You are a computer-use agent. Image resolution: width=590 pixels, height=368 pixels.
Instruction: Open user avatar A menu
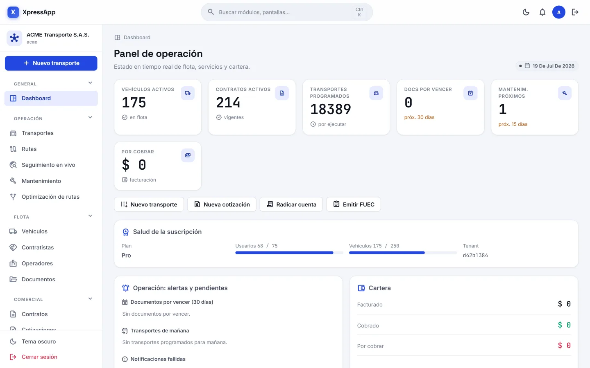coord(559,12)
